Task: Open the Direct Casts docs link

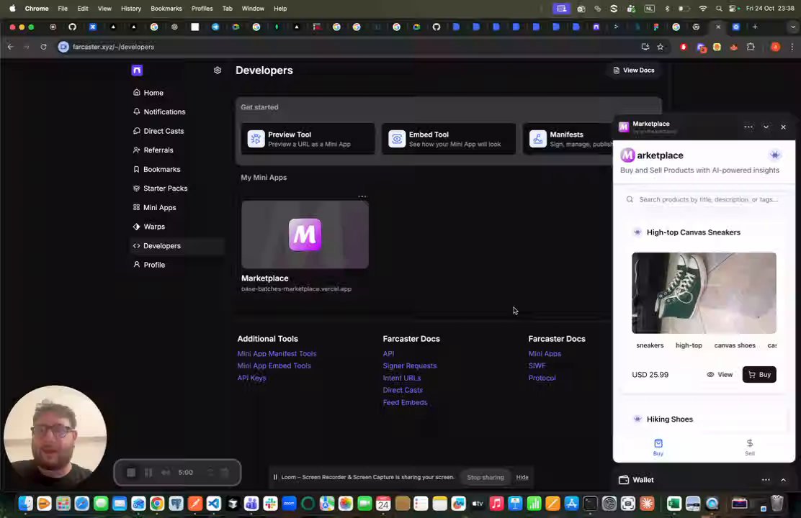Action: 403,391
